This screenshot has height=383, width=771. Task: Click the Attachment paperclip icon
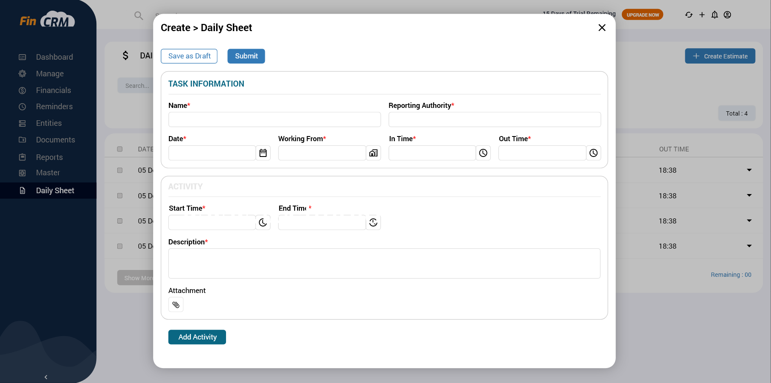coord(176,305)
